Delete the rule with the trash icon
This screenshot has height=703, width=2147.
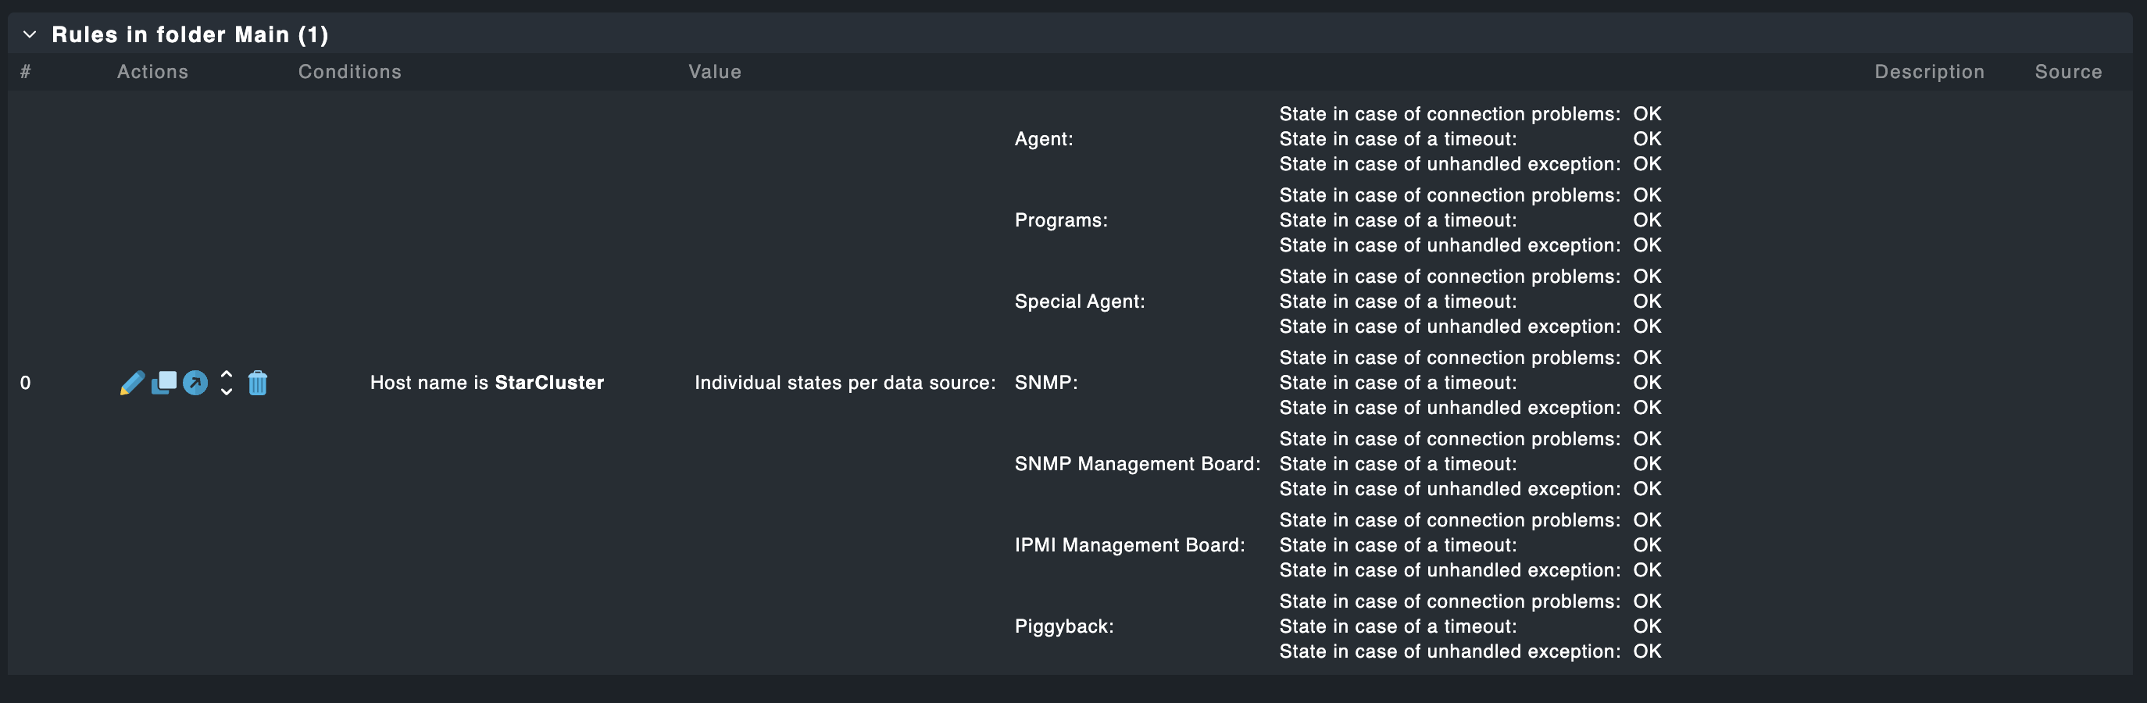pos(258,384)
